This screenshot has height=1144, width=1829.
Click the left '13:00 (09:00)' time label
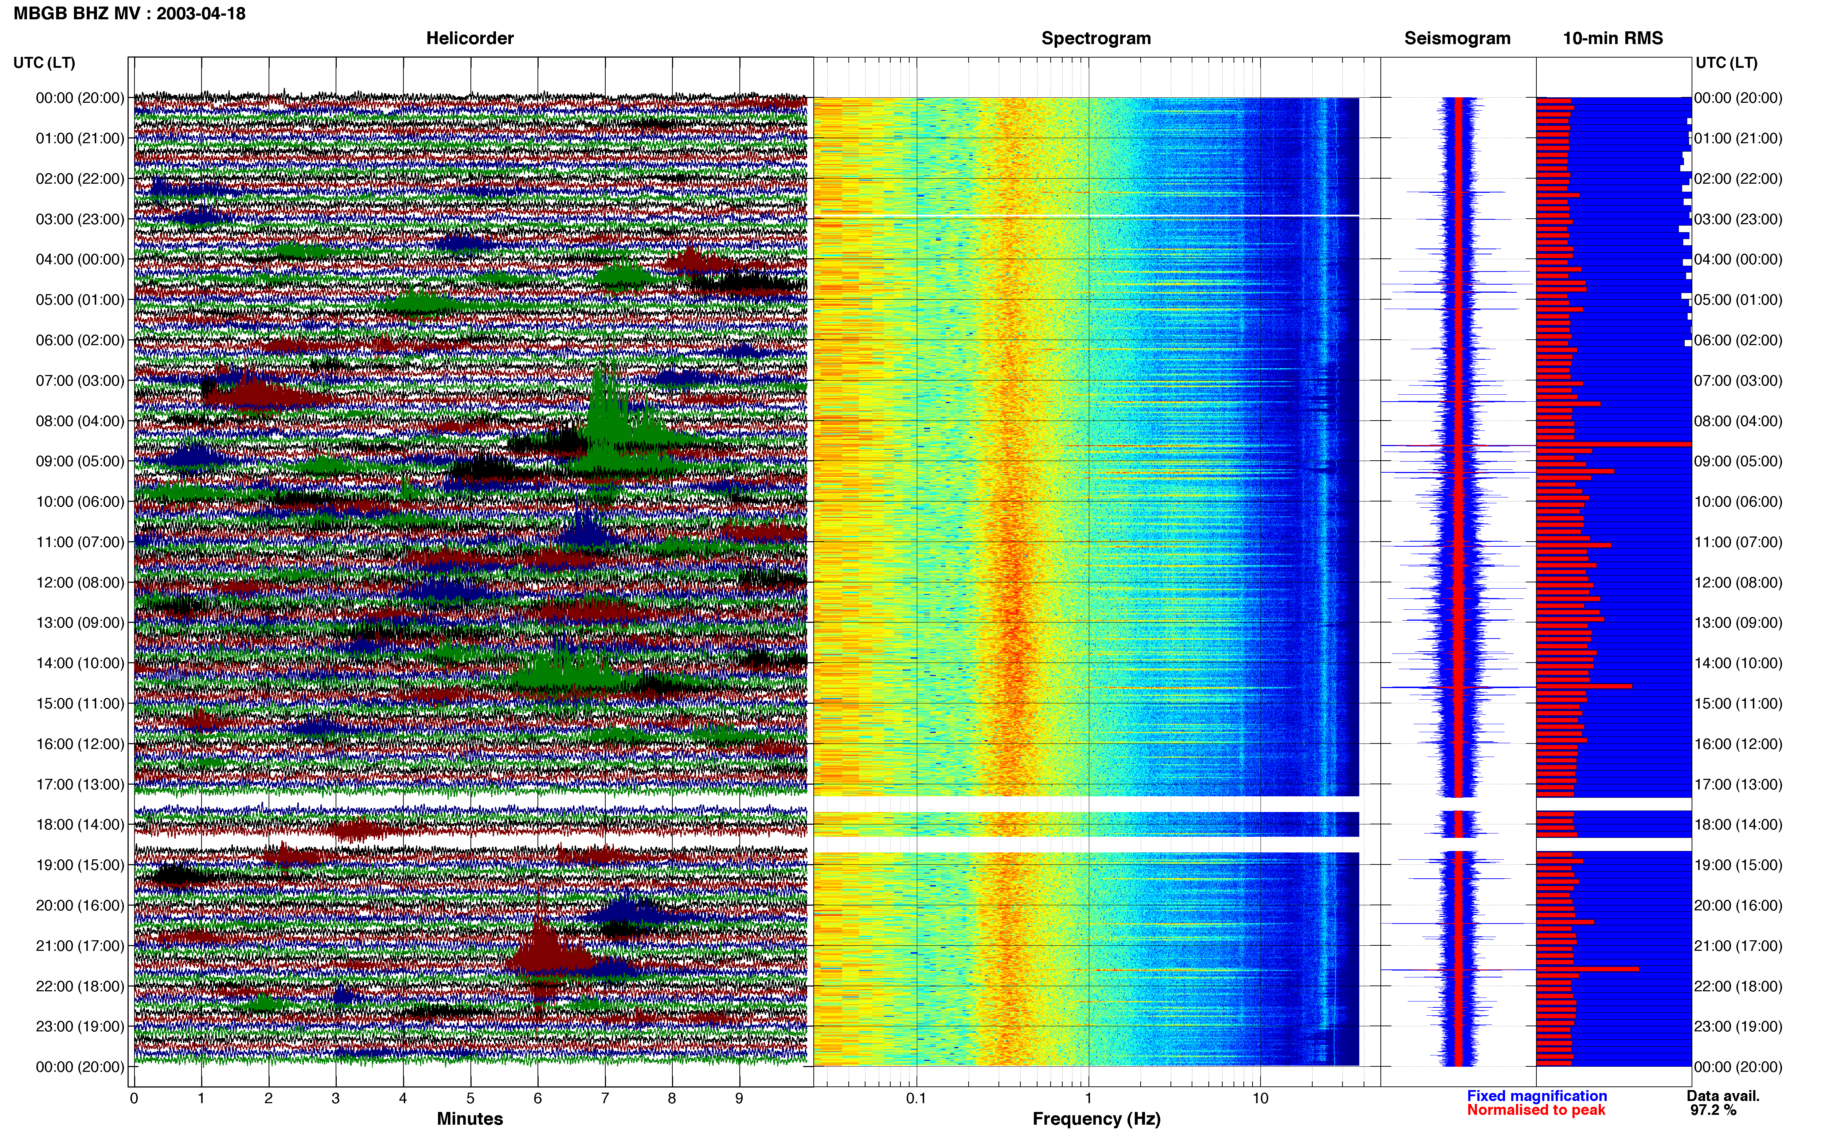[x=79, y=623]
